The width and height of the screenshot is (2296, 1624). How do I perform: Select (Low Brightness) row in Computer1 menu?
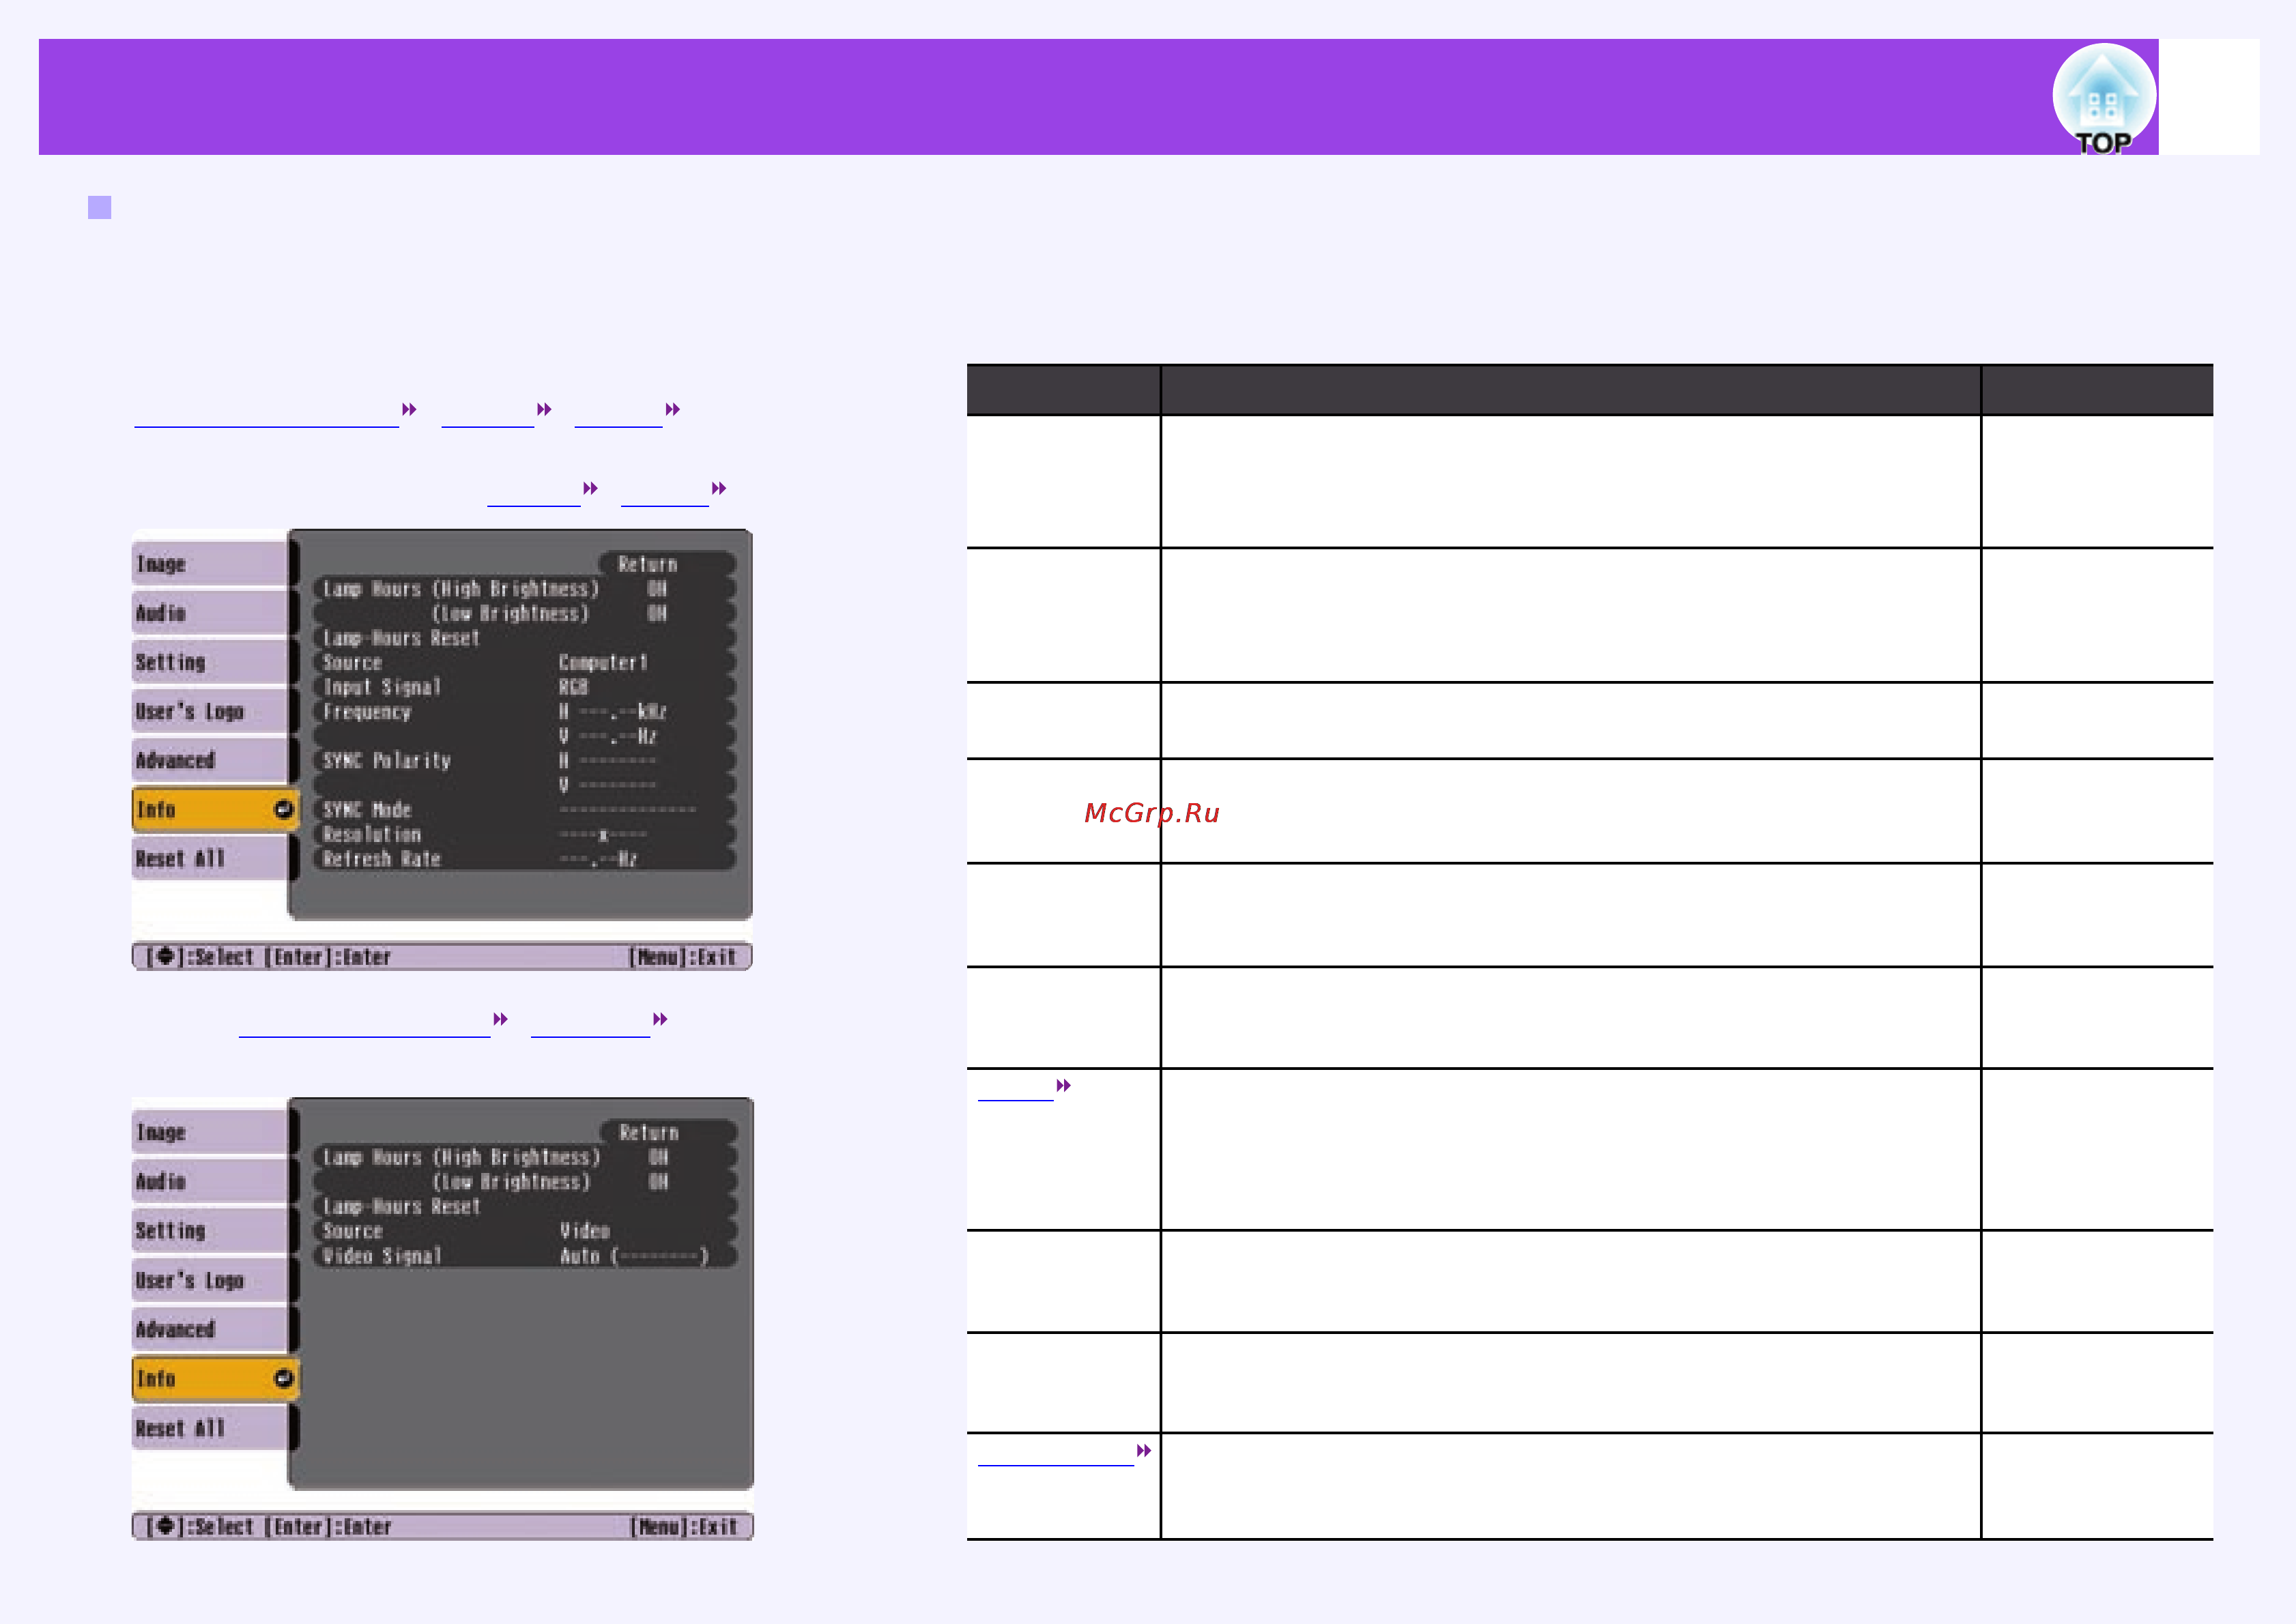click(x=525, y=613)
